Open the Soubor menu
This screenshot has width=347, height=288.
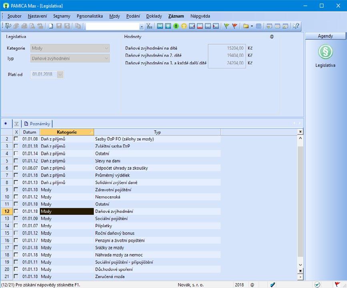14,16
